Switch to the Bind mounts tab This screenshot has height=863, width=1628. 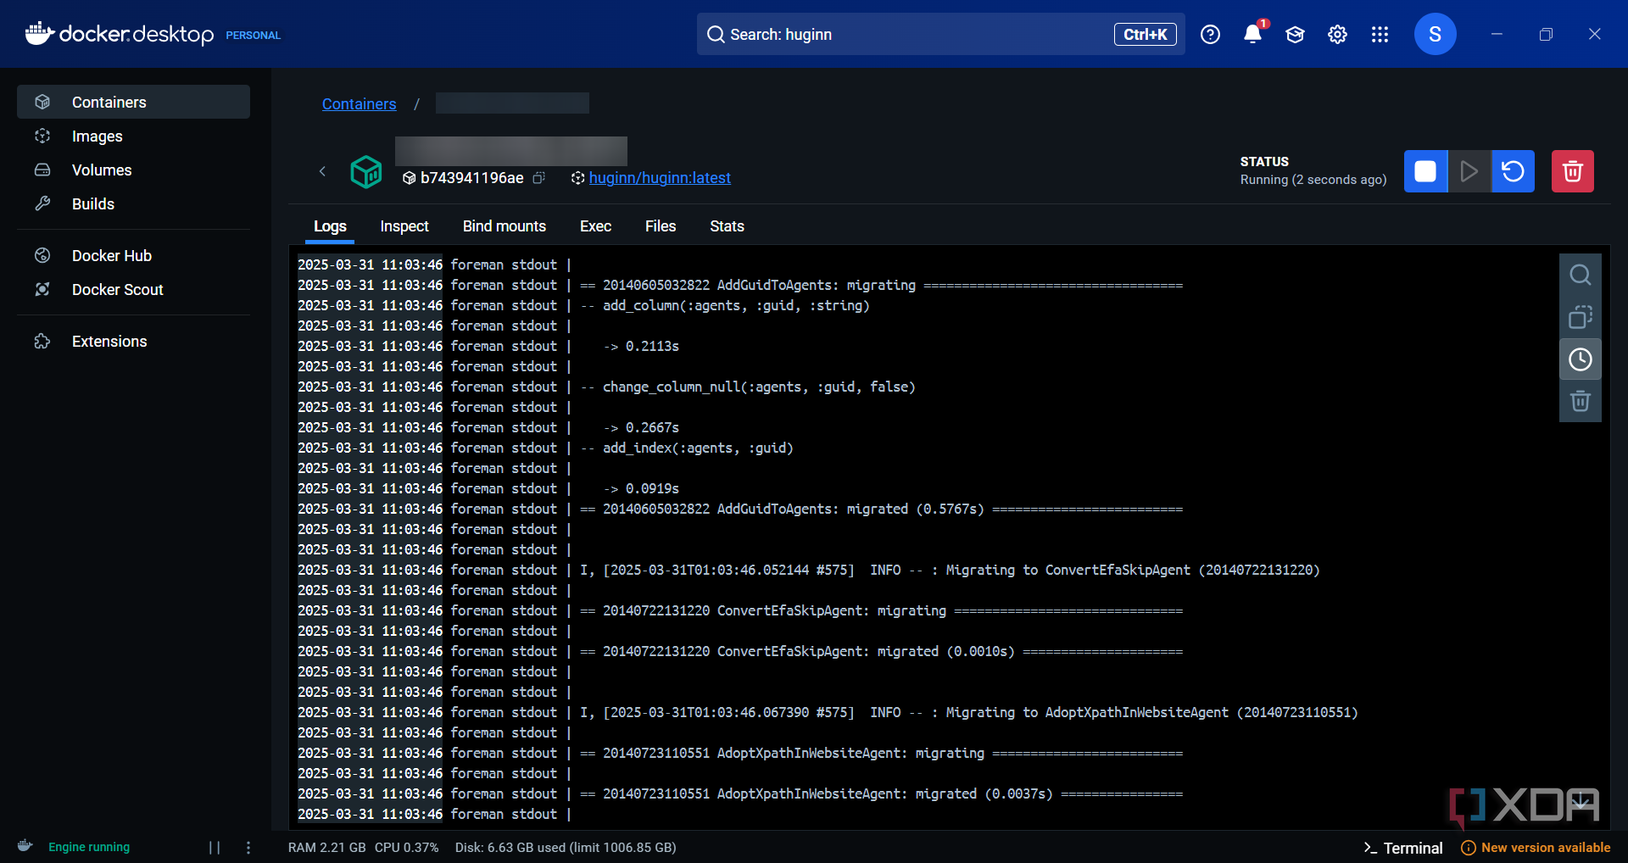(505, 226)
